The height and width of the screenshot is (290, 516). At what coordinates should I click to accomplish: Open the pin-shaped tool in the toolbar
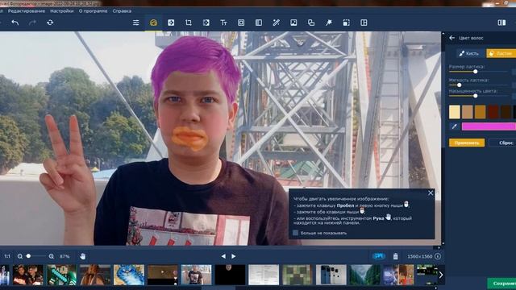[329, 23]
